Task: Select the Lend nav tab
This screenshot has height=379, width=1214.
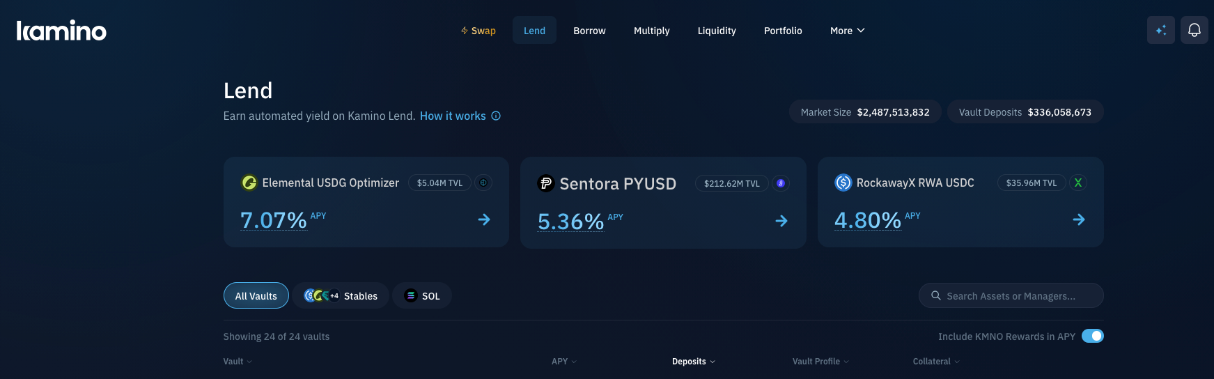Action: coord(534,31)
